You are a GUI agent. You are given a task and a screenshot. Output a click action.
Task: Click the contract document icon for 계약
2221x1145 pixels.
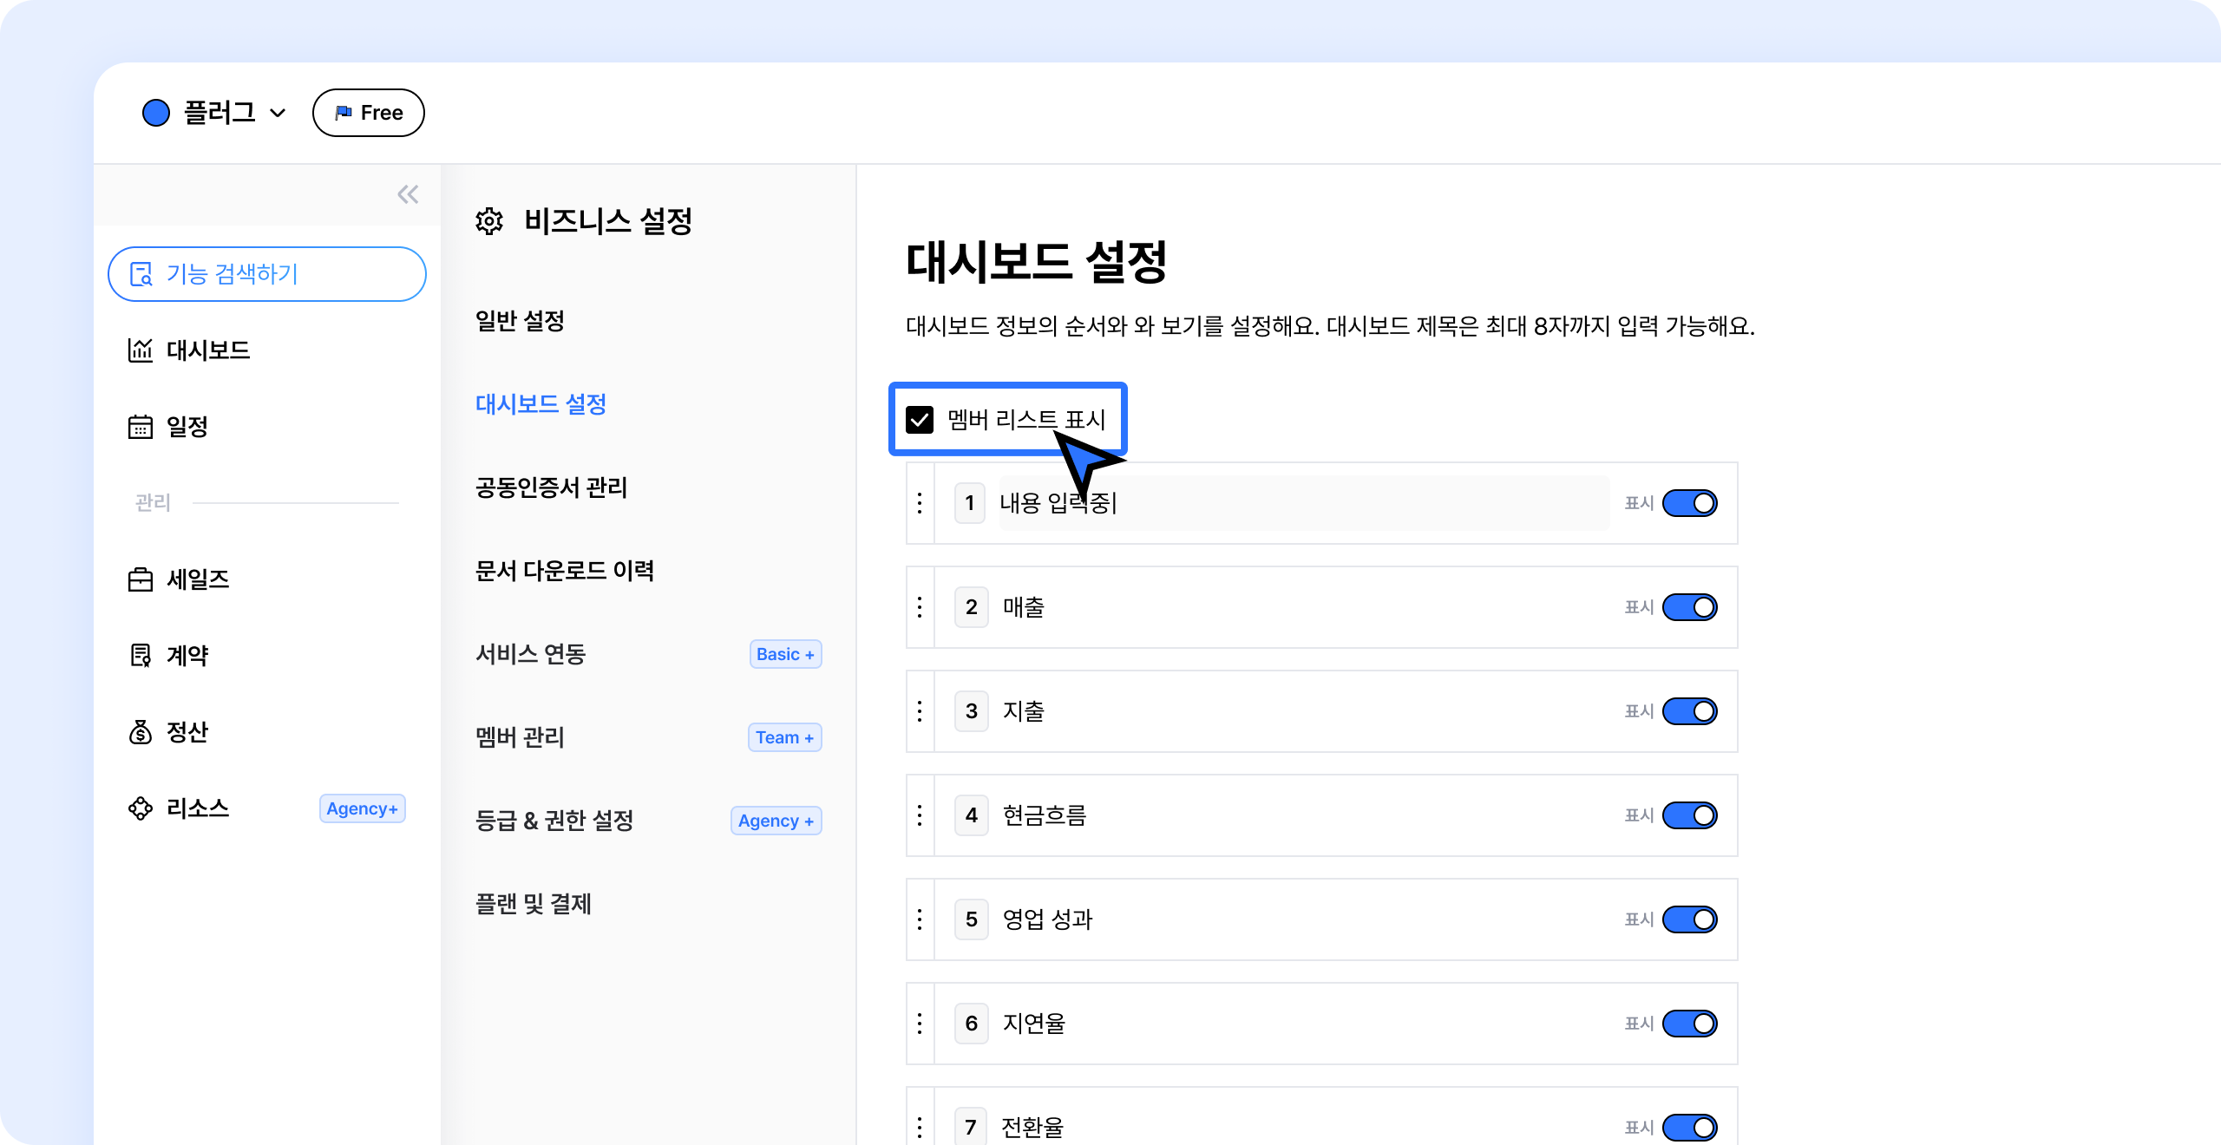click(140, 656)
